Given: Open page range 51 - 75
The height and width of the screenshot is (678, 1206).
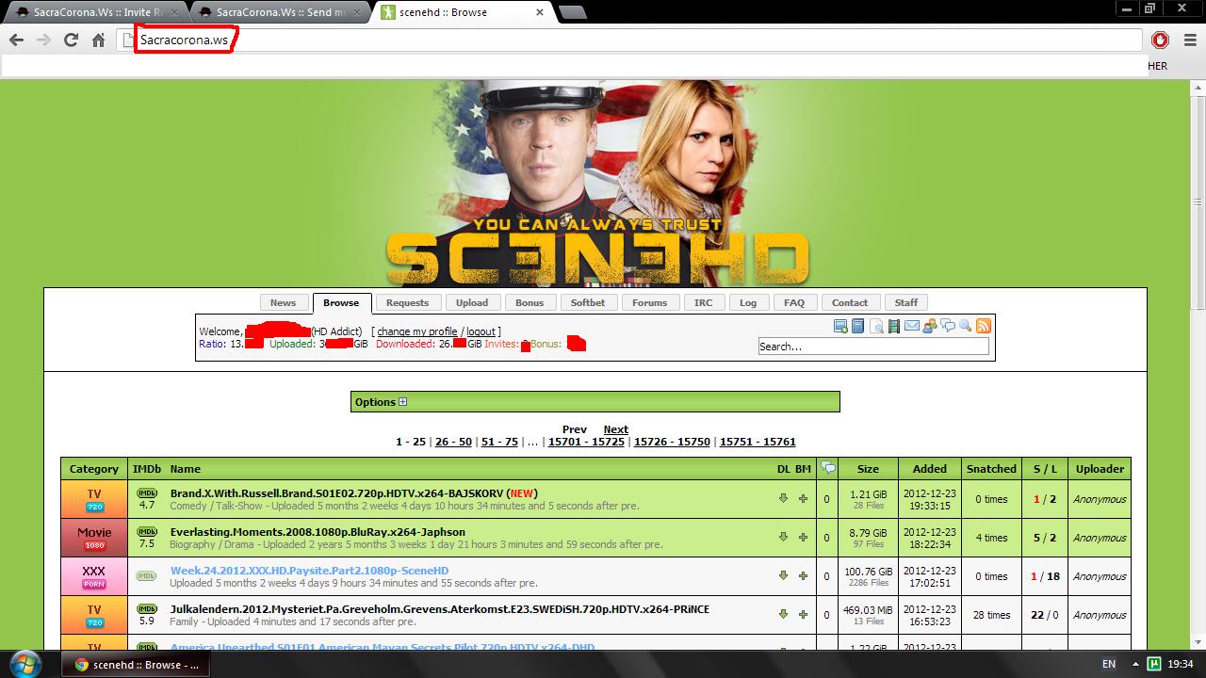Looking at the screenshot, I should click(499, 442).
